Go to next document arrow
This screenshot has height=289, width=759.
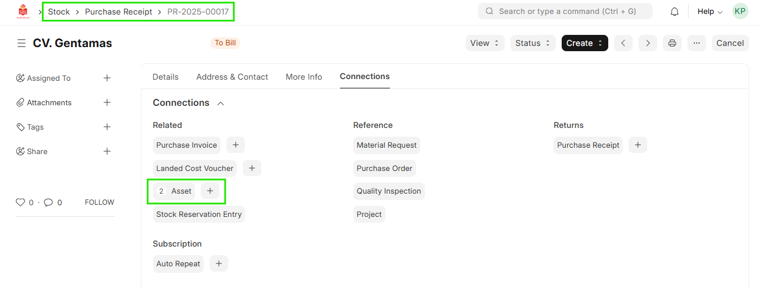coord(648,43)
